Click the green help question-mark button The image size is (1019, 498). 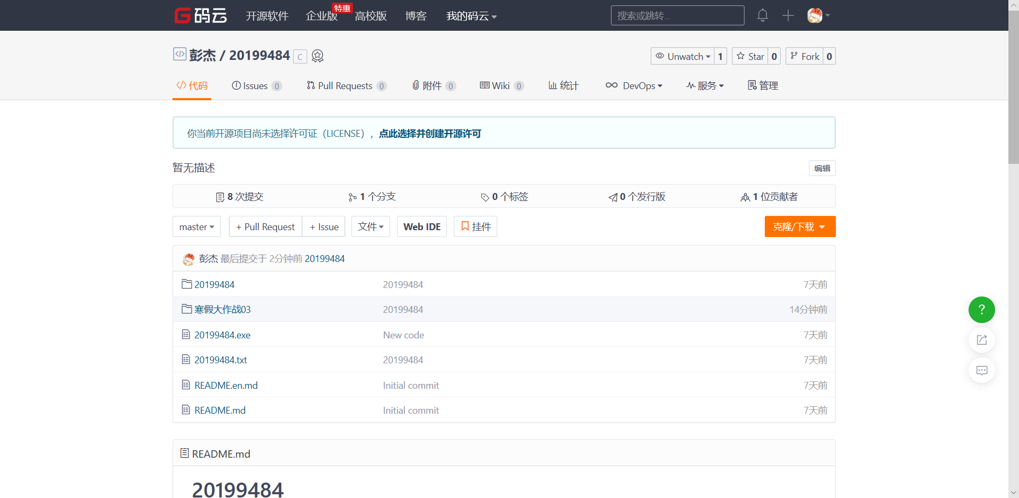pos(981,310)
